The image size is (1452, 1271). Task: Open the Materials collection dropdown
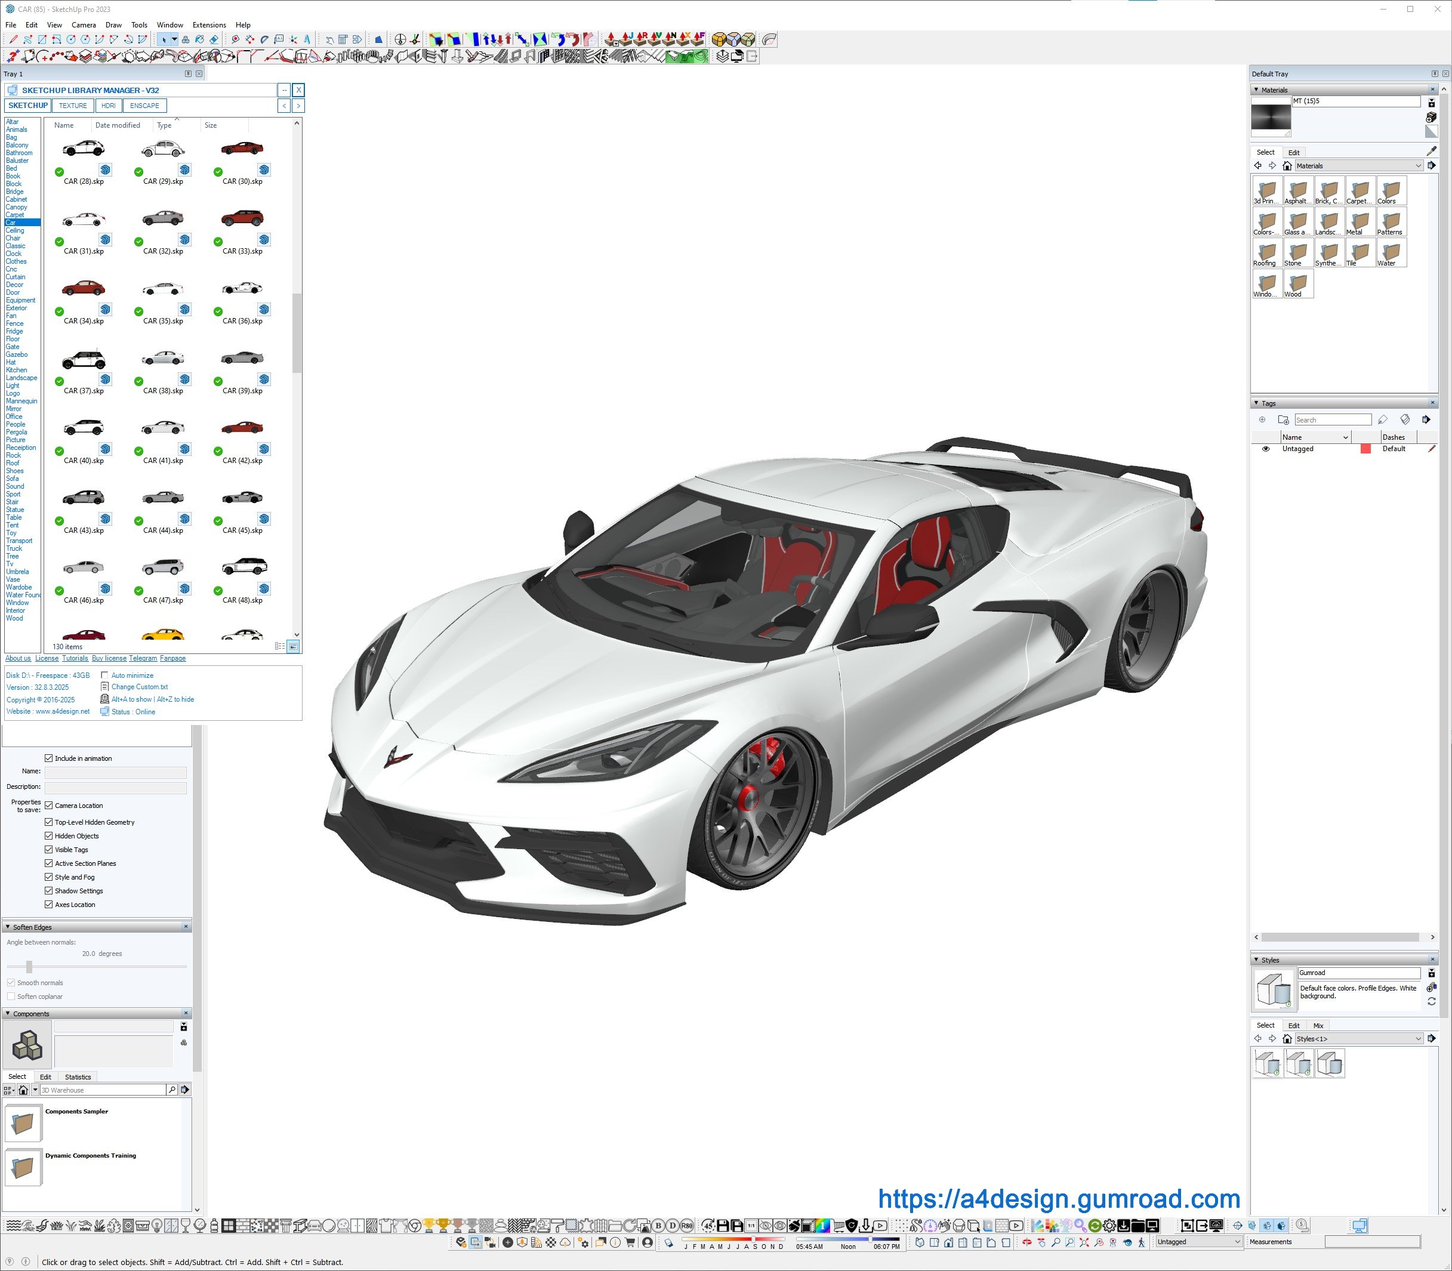(1417, 166)
